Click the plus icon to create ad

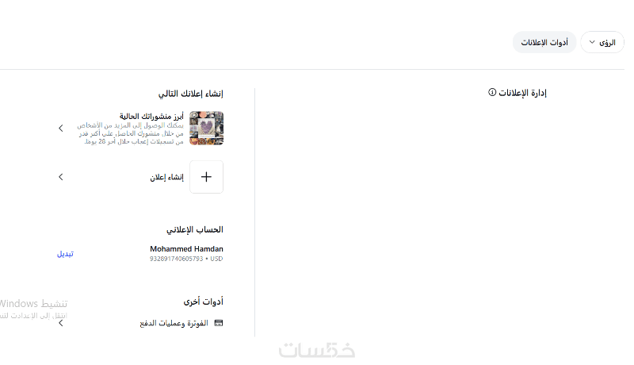[x=206, y=177]
